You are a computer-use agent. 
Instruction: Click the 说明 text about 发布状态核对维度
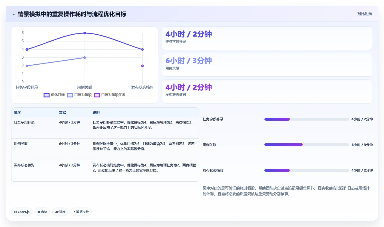point(144,168)
